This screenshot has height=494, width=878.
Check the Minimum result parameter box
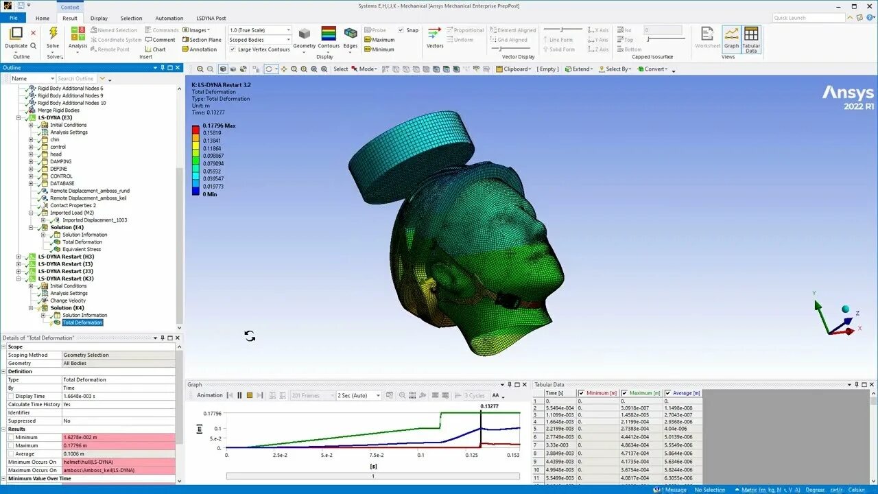click(11, 437)
